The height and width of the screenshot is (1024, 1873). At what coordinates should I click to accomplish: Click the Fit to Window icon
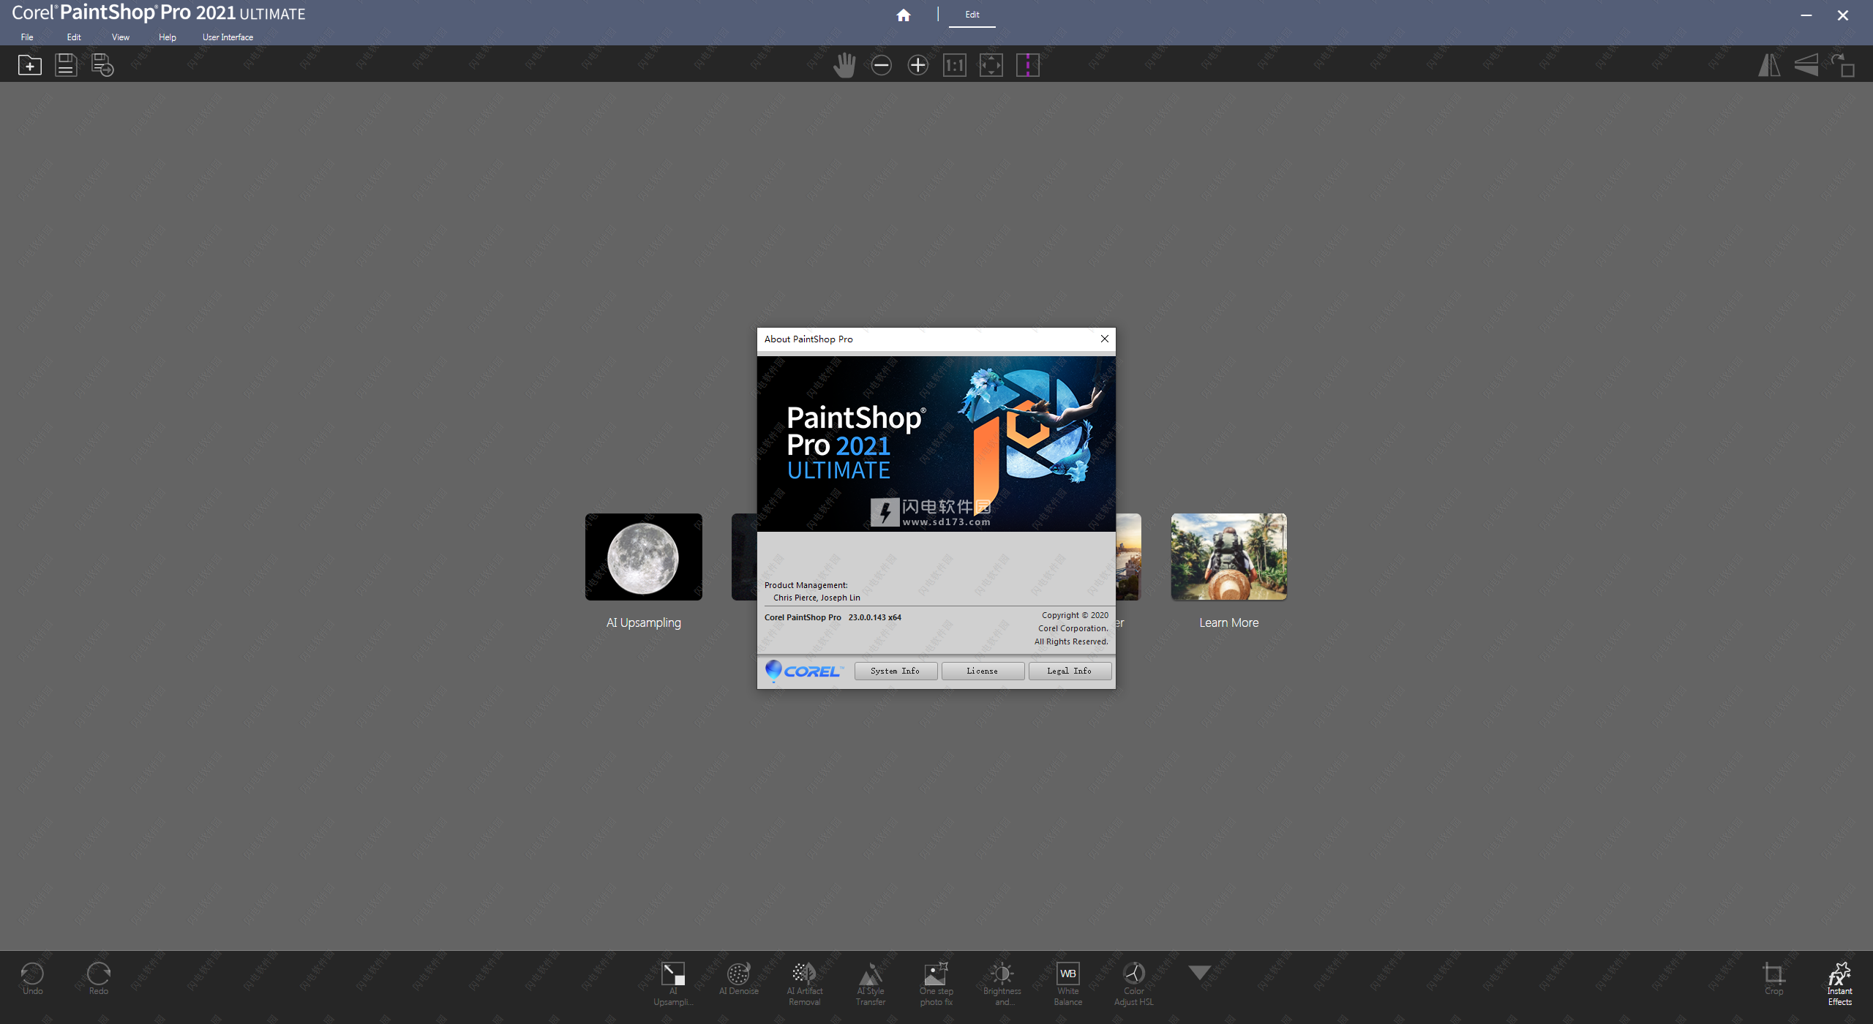pyautogui.click(x=991, y=65)
